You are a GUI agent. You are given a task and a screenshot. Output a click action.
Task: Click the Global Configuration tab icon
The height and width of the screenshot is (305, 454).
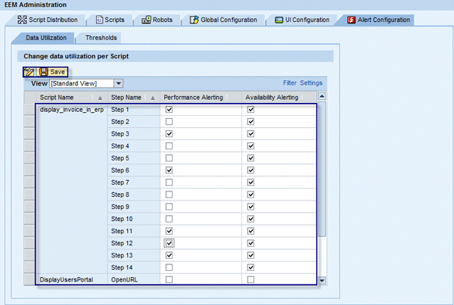194,20
